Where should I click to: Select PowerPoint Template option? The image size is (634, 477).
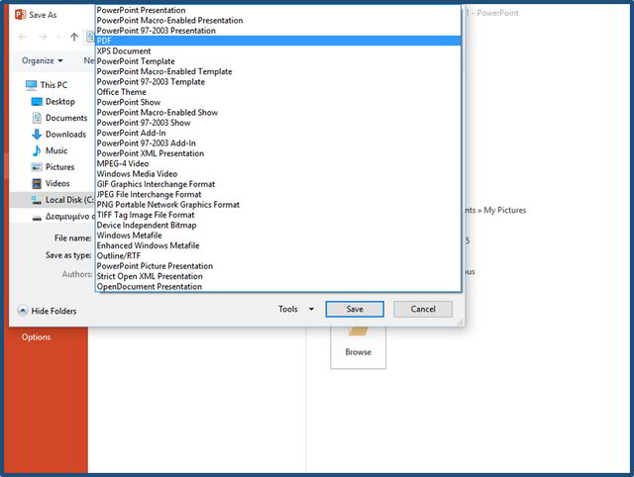coord(278,61)
